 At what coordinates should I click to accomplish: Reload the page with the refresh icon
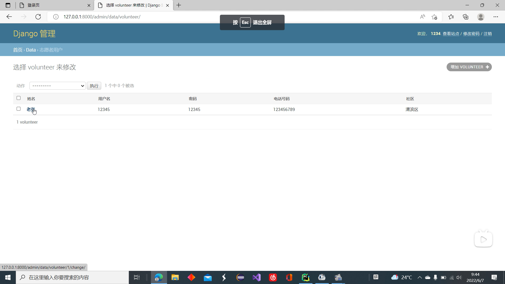tap(38, 17)
